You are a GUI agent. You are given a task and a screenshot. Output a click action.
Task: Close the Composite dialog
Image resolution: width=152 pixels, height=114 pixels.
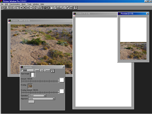click(63, 67)
